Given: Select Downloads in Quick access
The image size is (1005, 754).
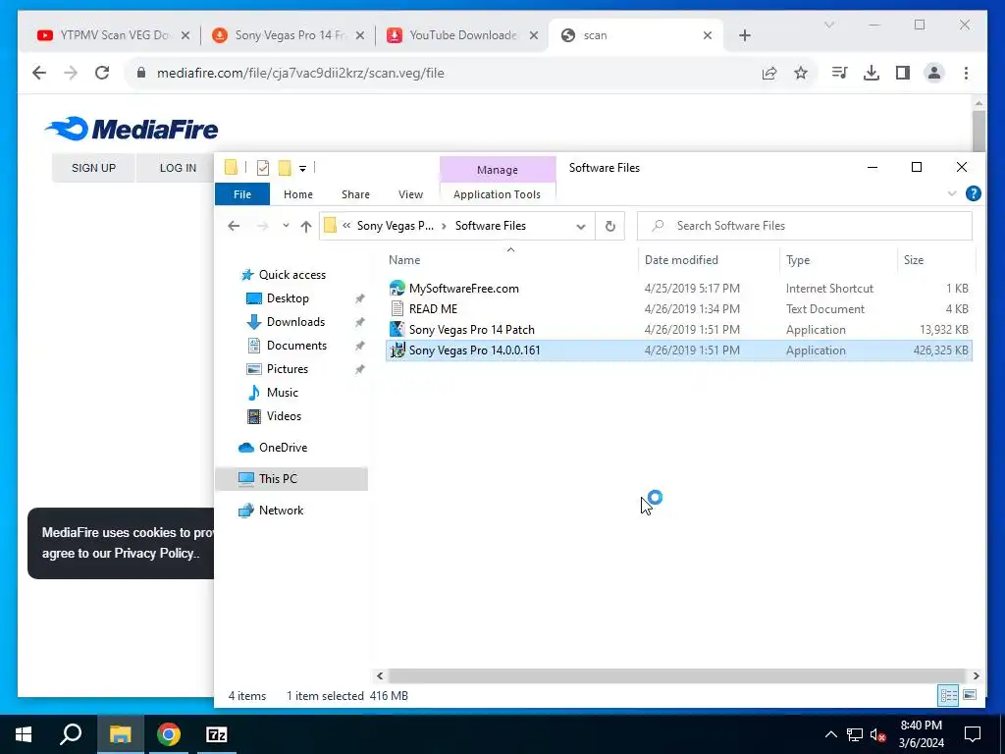Looking at the screenshot, I should click(295, 322).
